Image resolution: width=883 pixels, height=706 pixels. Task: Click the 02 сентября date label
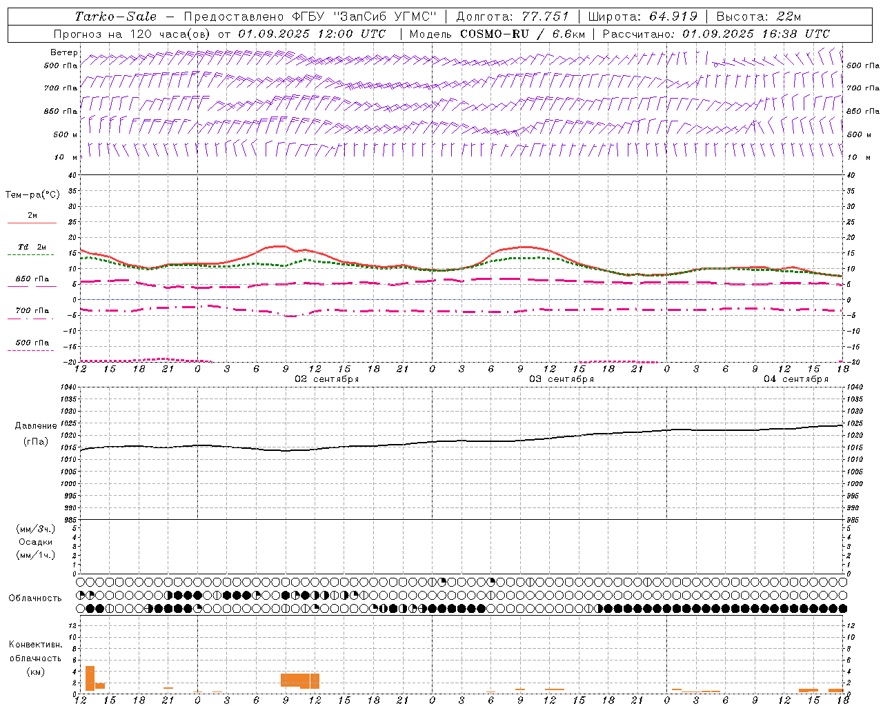pyautogui.click(x=327, y=379)
